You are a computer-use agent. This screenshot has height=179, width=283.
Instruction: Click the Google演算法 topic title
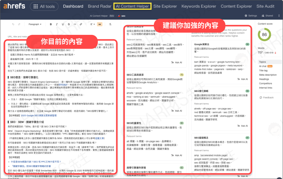click(202, 44)
